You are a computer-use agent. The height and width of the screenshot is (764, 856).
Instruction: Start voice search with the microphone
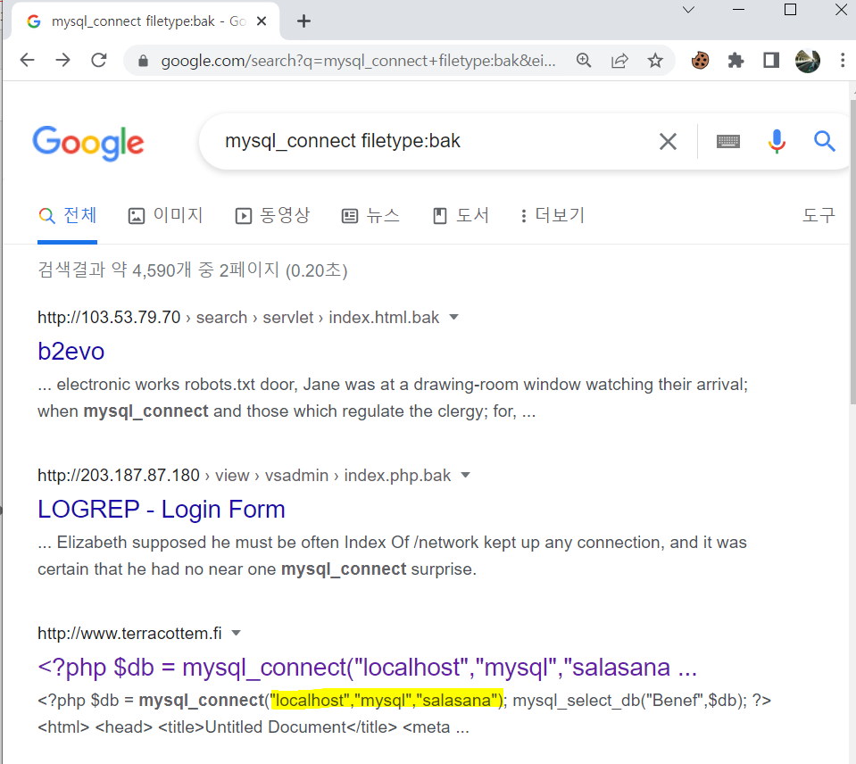[x=777, y=141]
